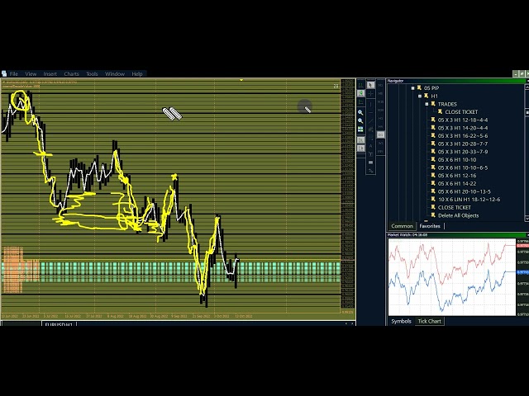Viewport: 529px width, 396px height.
Task: Toggle the M1 timeframe button
Action: point(381,85)
